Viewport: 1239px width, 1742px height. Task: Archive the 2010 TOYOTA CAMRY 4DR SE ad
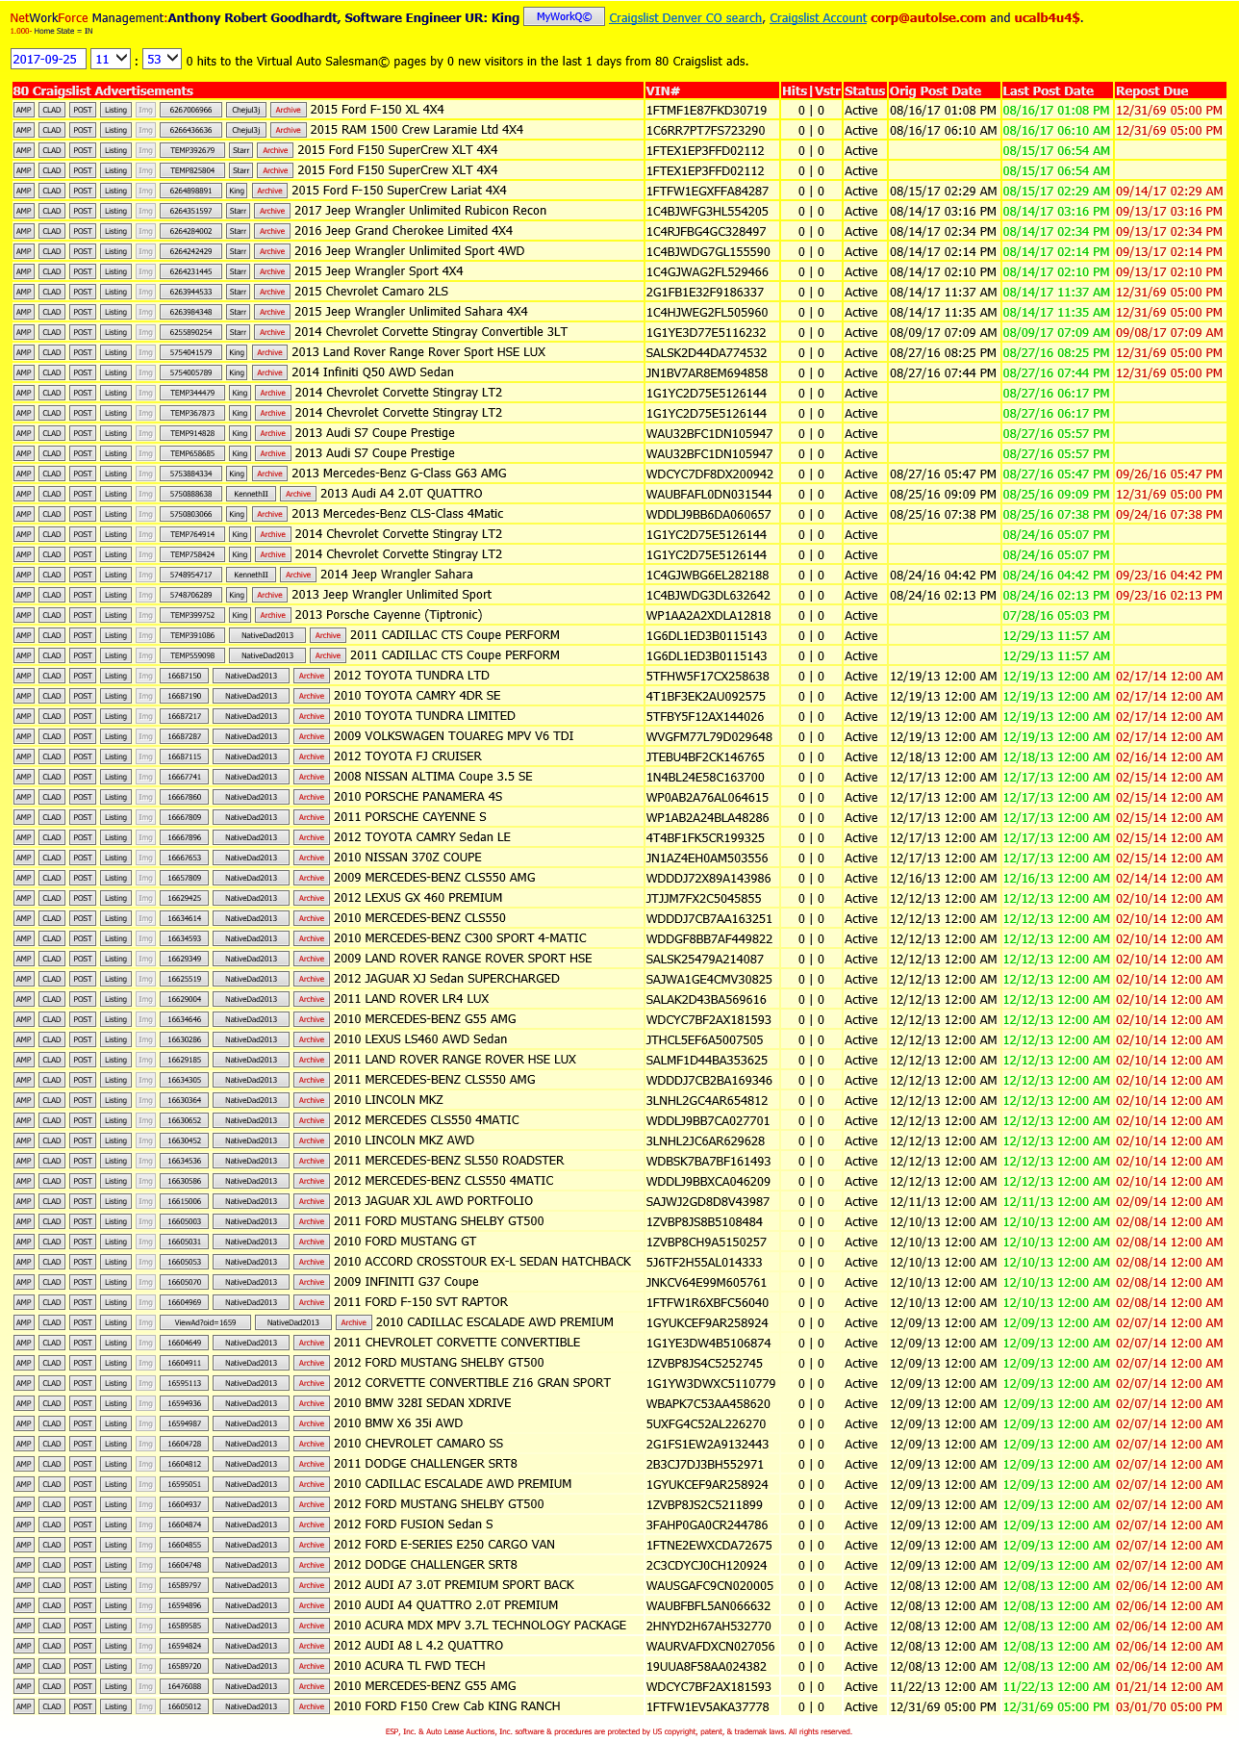coord(312,696)
